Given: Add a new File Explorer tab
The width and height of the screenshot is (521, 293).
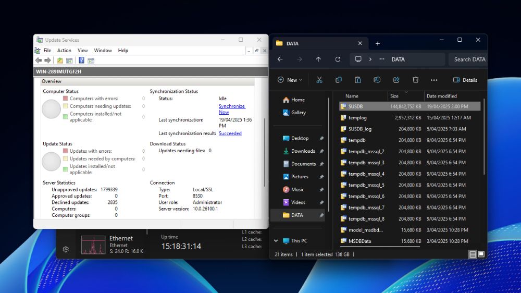Looking at the screenshot, I should click(x=377, y=44).
